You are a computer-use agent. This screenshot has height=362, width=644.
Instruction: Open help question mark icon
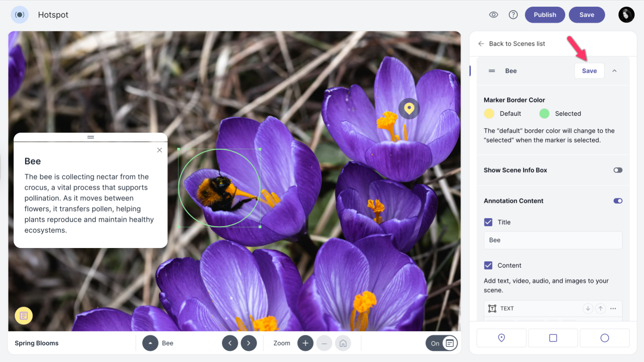(x=513, y=15)
